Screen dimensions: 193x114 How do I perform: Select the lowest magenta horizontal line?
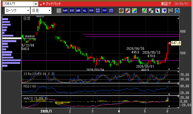coord(101,60)
